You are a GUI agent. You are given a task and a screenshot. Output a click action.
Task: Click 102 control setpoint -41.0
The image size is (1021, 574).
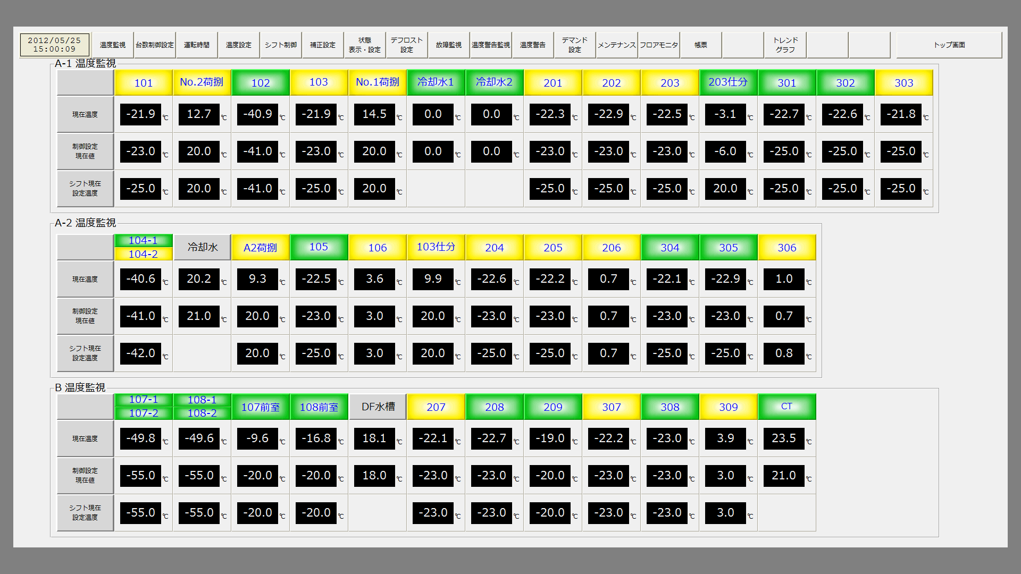[x=257, y=151]
